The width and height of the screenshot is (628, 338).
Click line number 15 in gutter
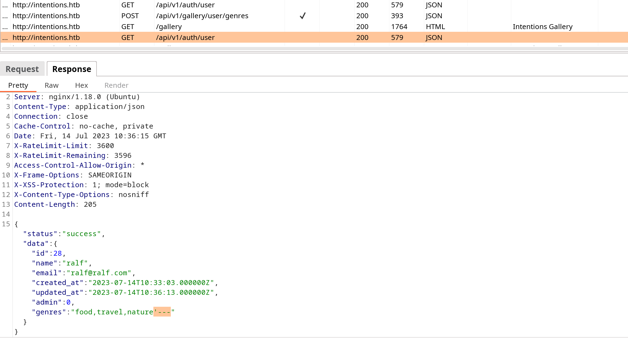[6, 224]
